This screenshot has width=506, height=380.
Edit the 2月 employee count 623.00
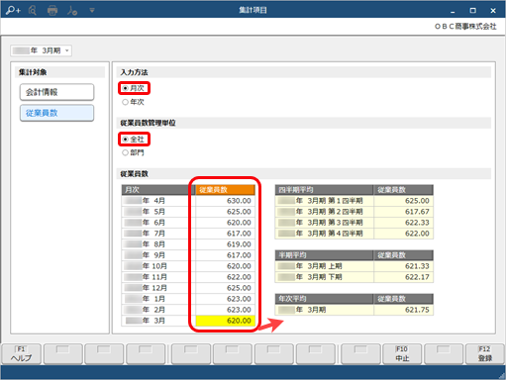(x=226, y=310)
